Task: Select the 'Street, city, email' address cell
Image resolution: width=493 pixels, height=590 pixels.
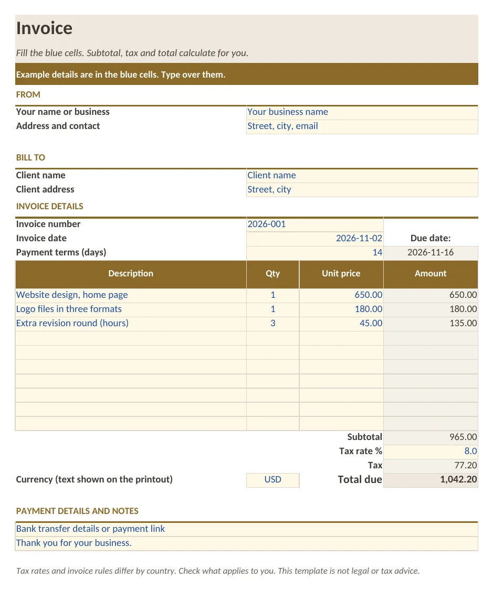Action: tap(362, 126)
